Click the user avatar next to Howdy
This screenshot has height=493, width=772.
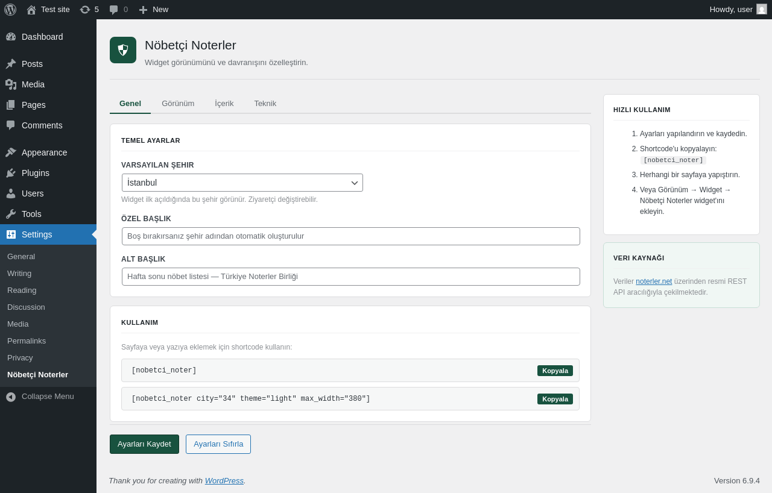pyautogui.click(x=762, y=9)
